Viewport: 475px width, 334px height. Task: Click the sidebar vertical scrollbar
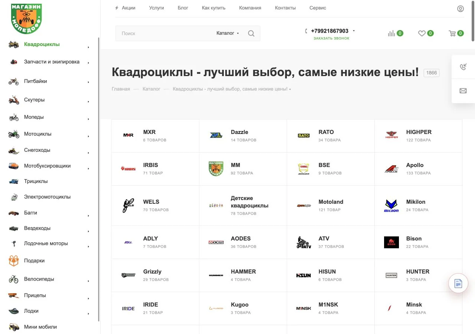(x=99, y=179)
